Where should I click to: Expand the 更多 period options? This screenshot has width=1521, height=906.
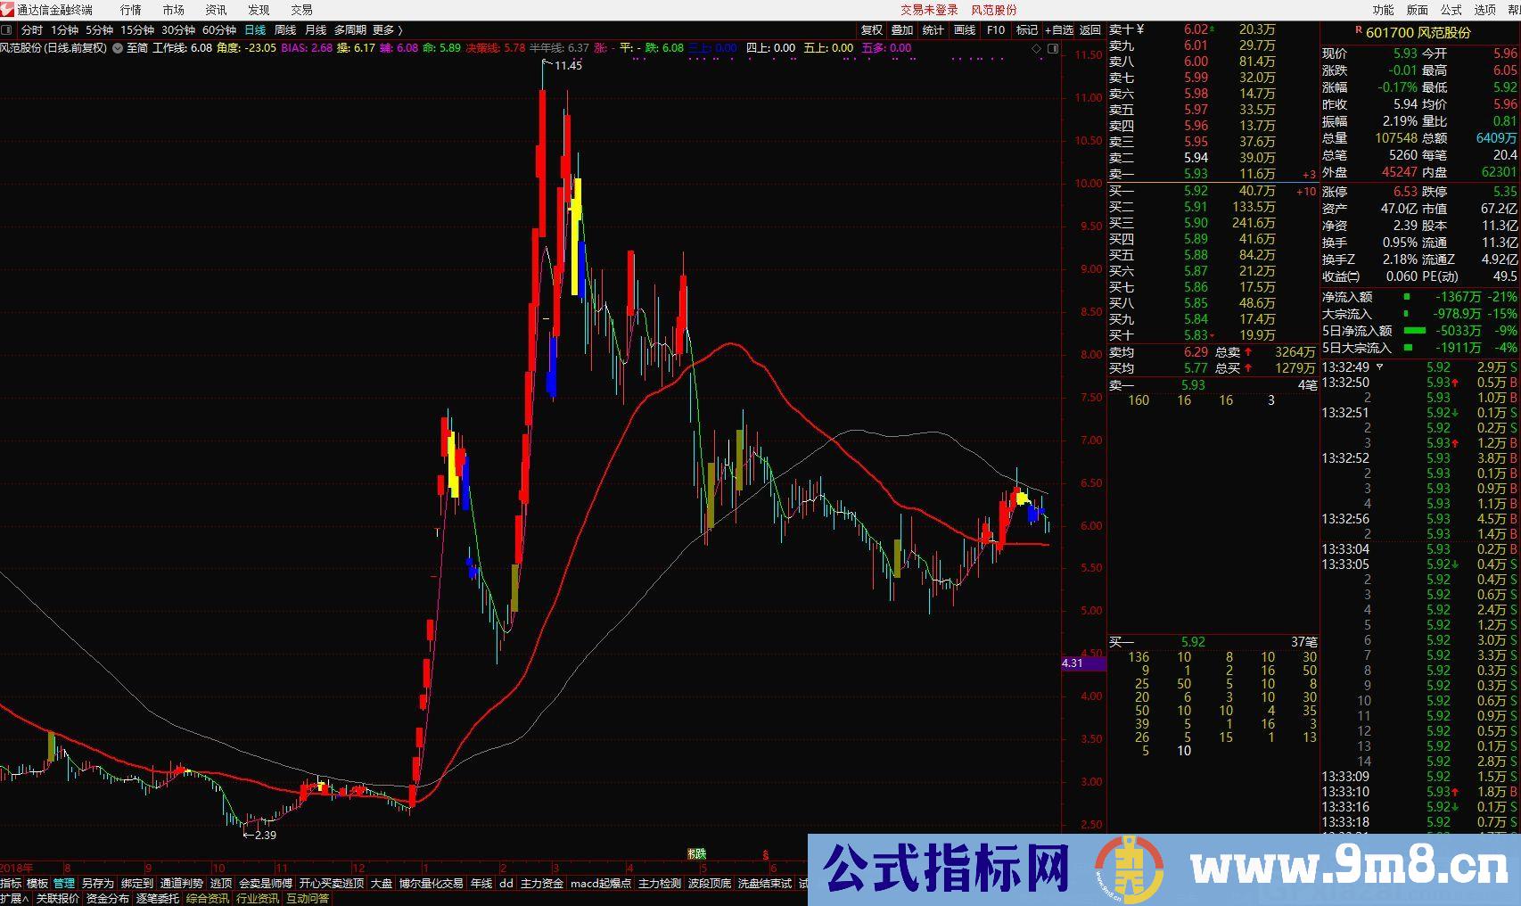coord(387,30)
